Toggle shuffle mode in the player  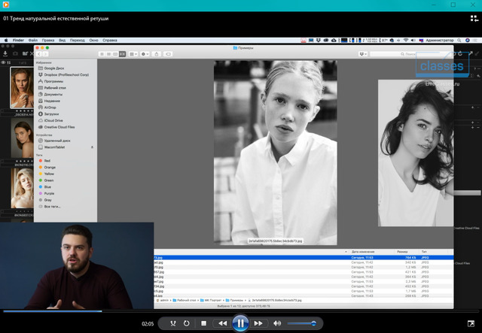172,323
